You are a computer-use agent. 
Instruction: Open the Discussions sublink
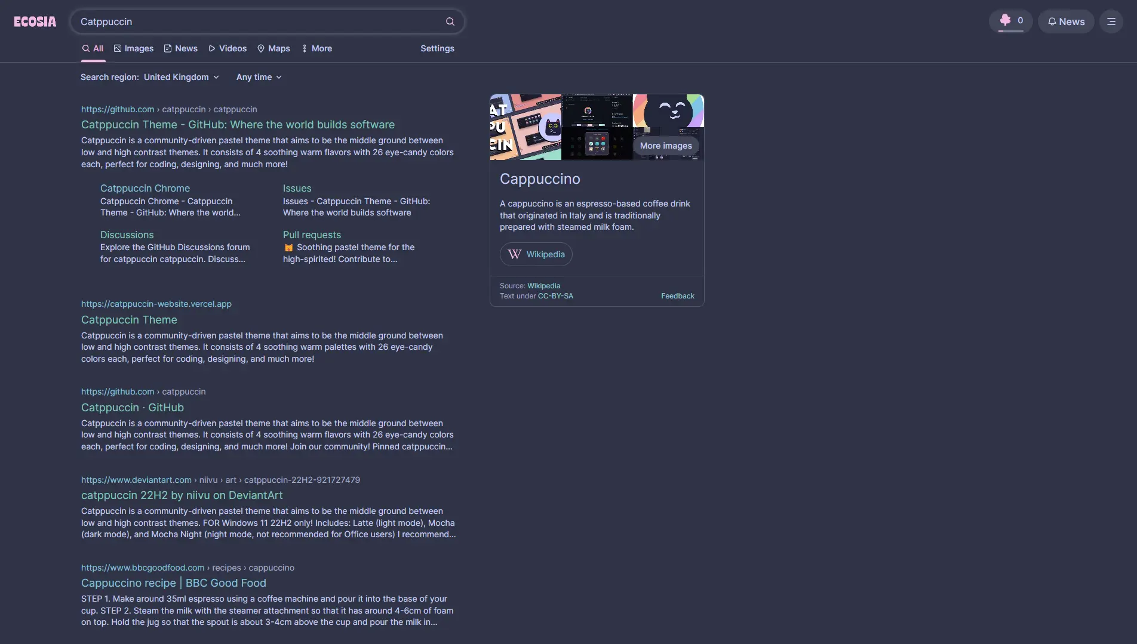coord(127,235)
